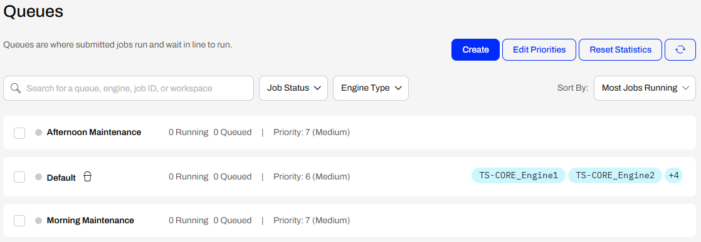Click the Reset Statistics button
This screenshot has height=242, width=701.
(x=621, y=49)
